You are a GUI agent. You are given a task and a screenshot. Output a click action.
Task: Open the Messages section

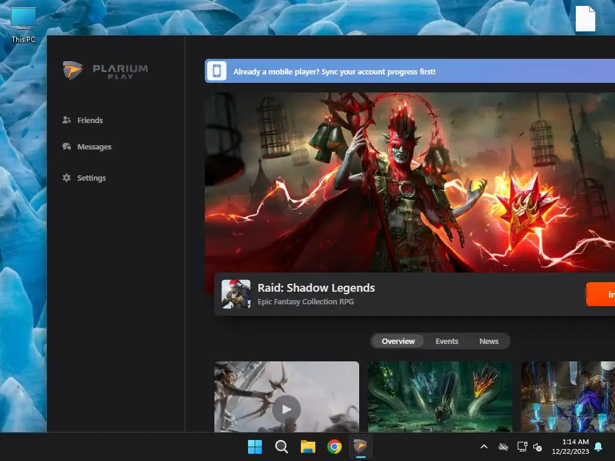87,146
